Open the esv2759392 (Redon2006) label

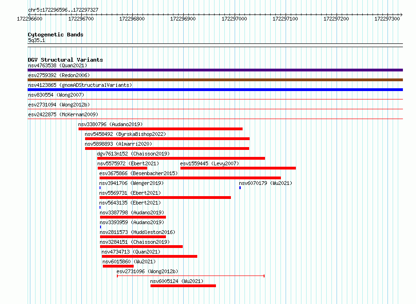(59, 75)
